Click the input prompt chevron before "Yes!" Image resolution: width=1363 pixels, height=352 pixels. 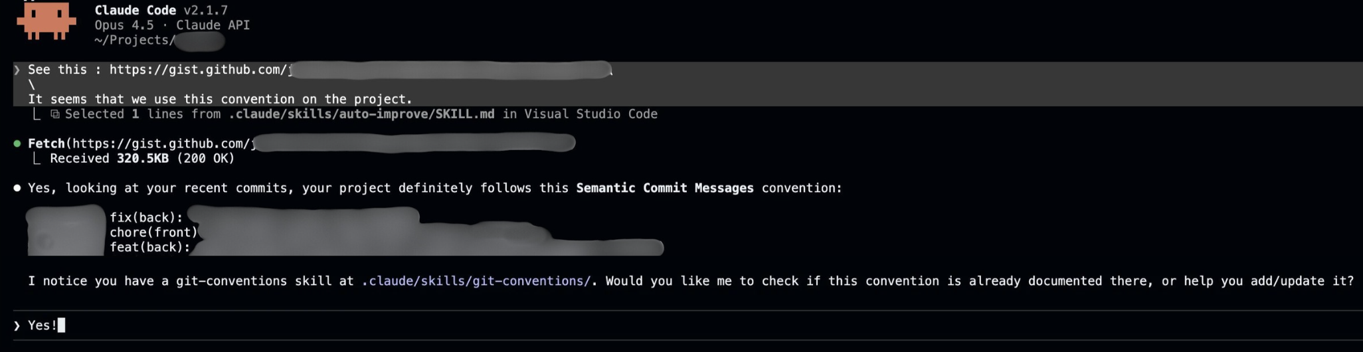pyautogui.click(x=17, y=325)
